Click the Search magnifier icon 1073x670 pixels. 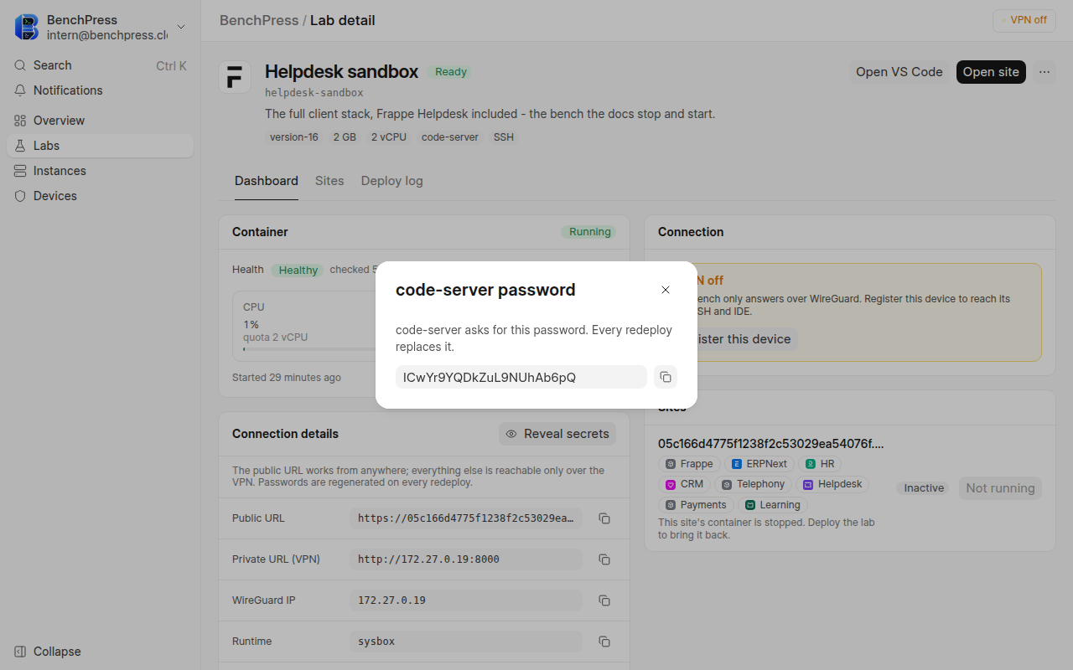[x=20, y=65]
